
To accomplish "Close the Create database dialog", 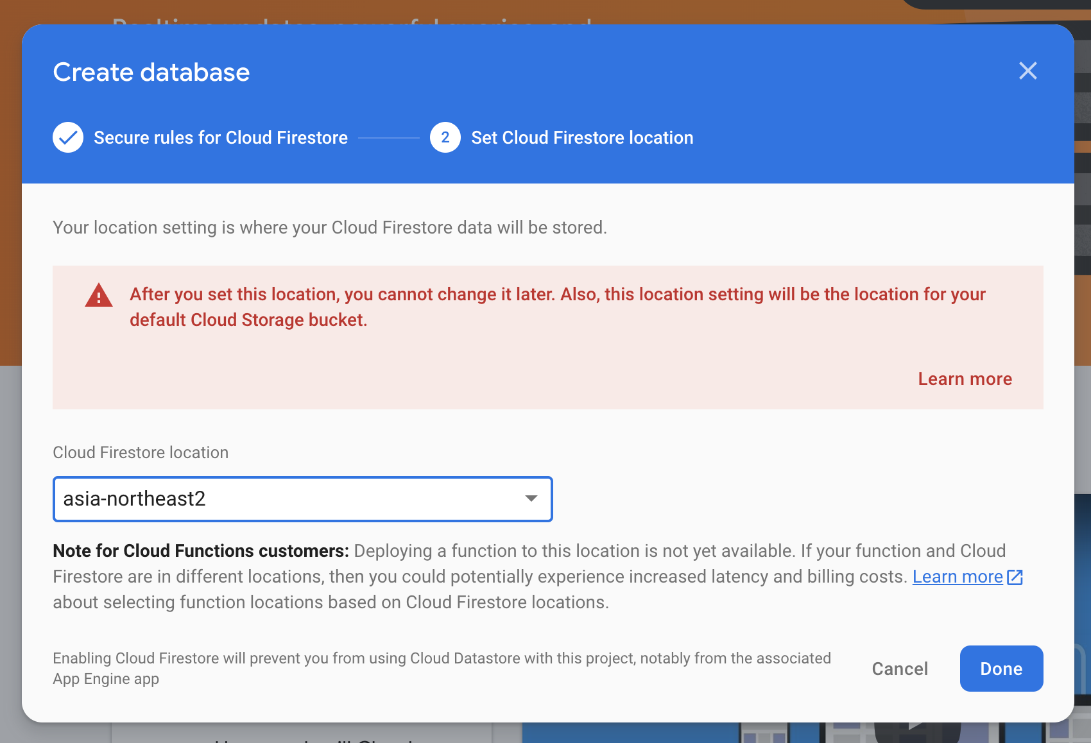I will 1028,71.
